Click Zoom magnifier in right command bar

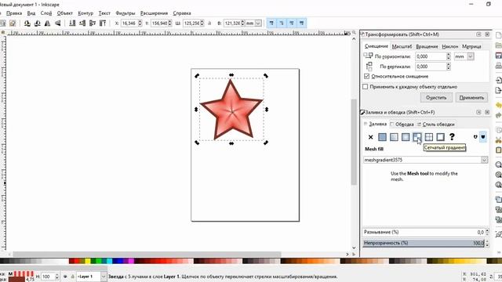499,164
